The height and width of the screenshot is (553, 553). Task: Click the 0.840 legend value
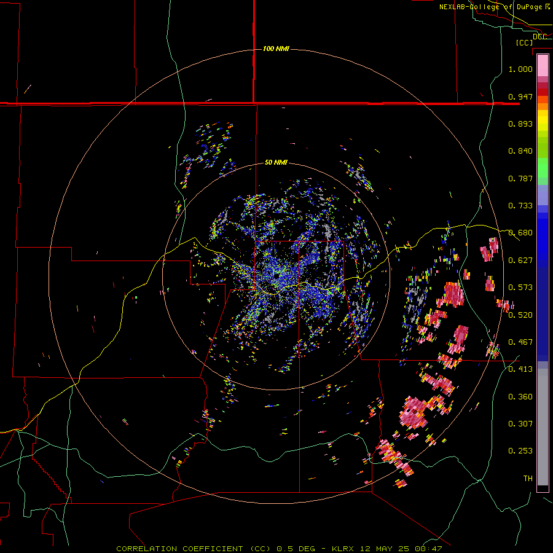coord(520,151)
